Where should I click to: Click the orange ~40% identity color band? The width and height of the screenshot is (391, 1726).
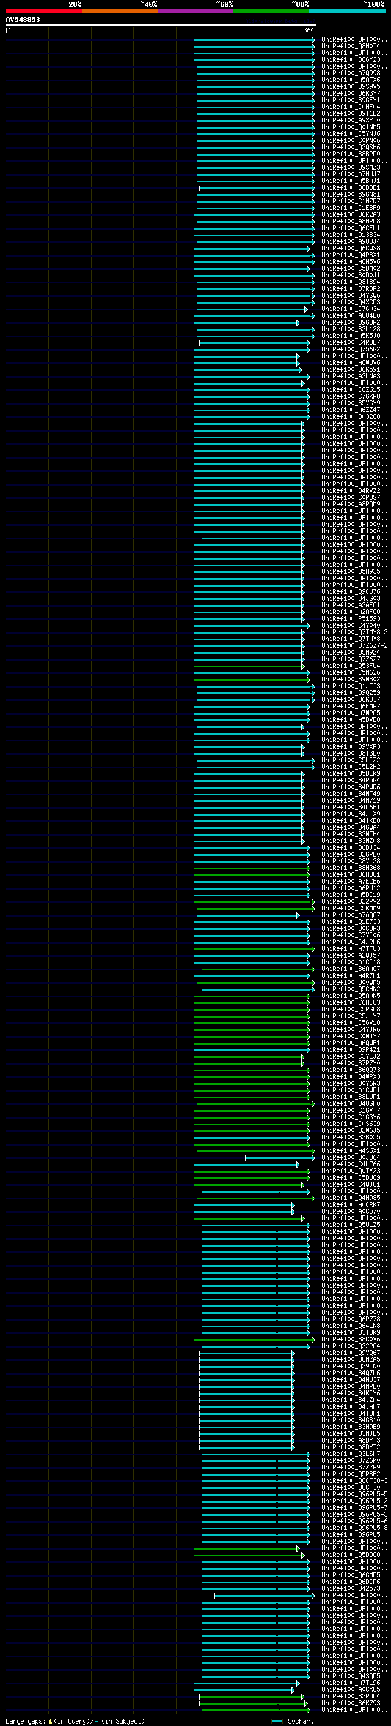click(x=119, y=12)
